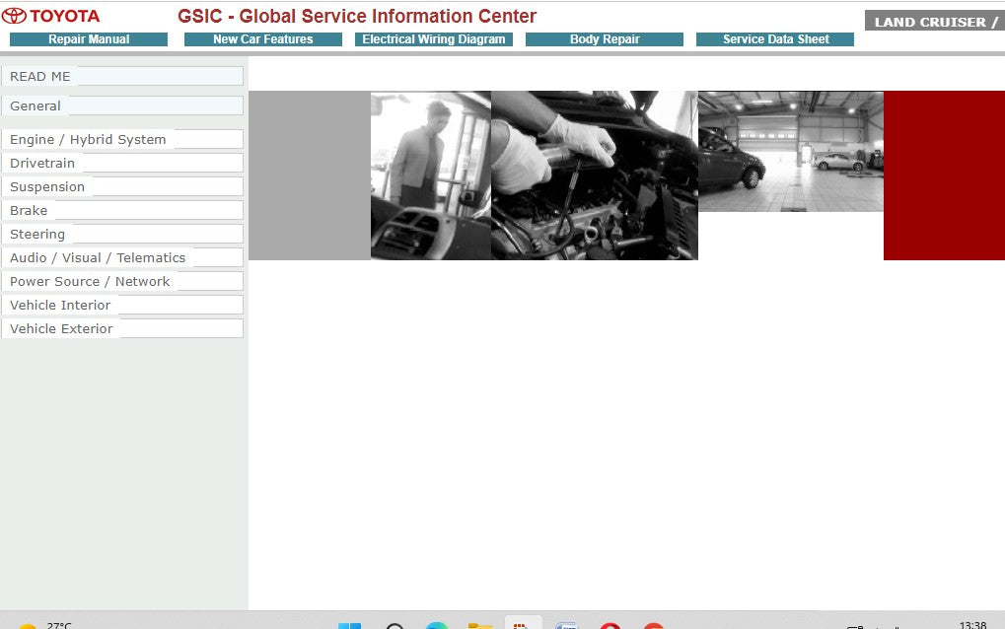This screenshot has width=1005, height=629.
Task: Click the Toyota logo
Action: click(50, 16)
